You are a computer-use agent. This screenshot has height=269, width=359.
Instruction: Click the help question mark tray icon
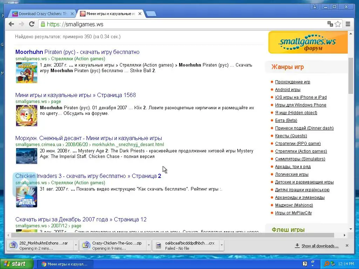tap(305, 264)
